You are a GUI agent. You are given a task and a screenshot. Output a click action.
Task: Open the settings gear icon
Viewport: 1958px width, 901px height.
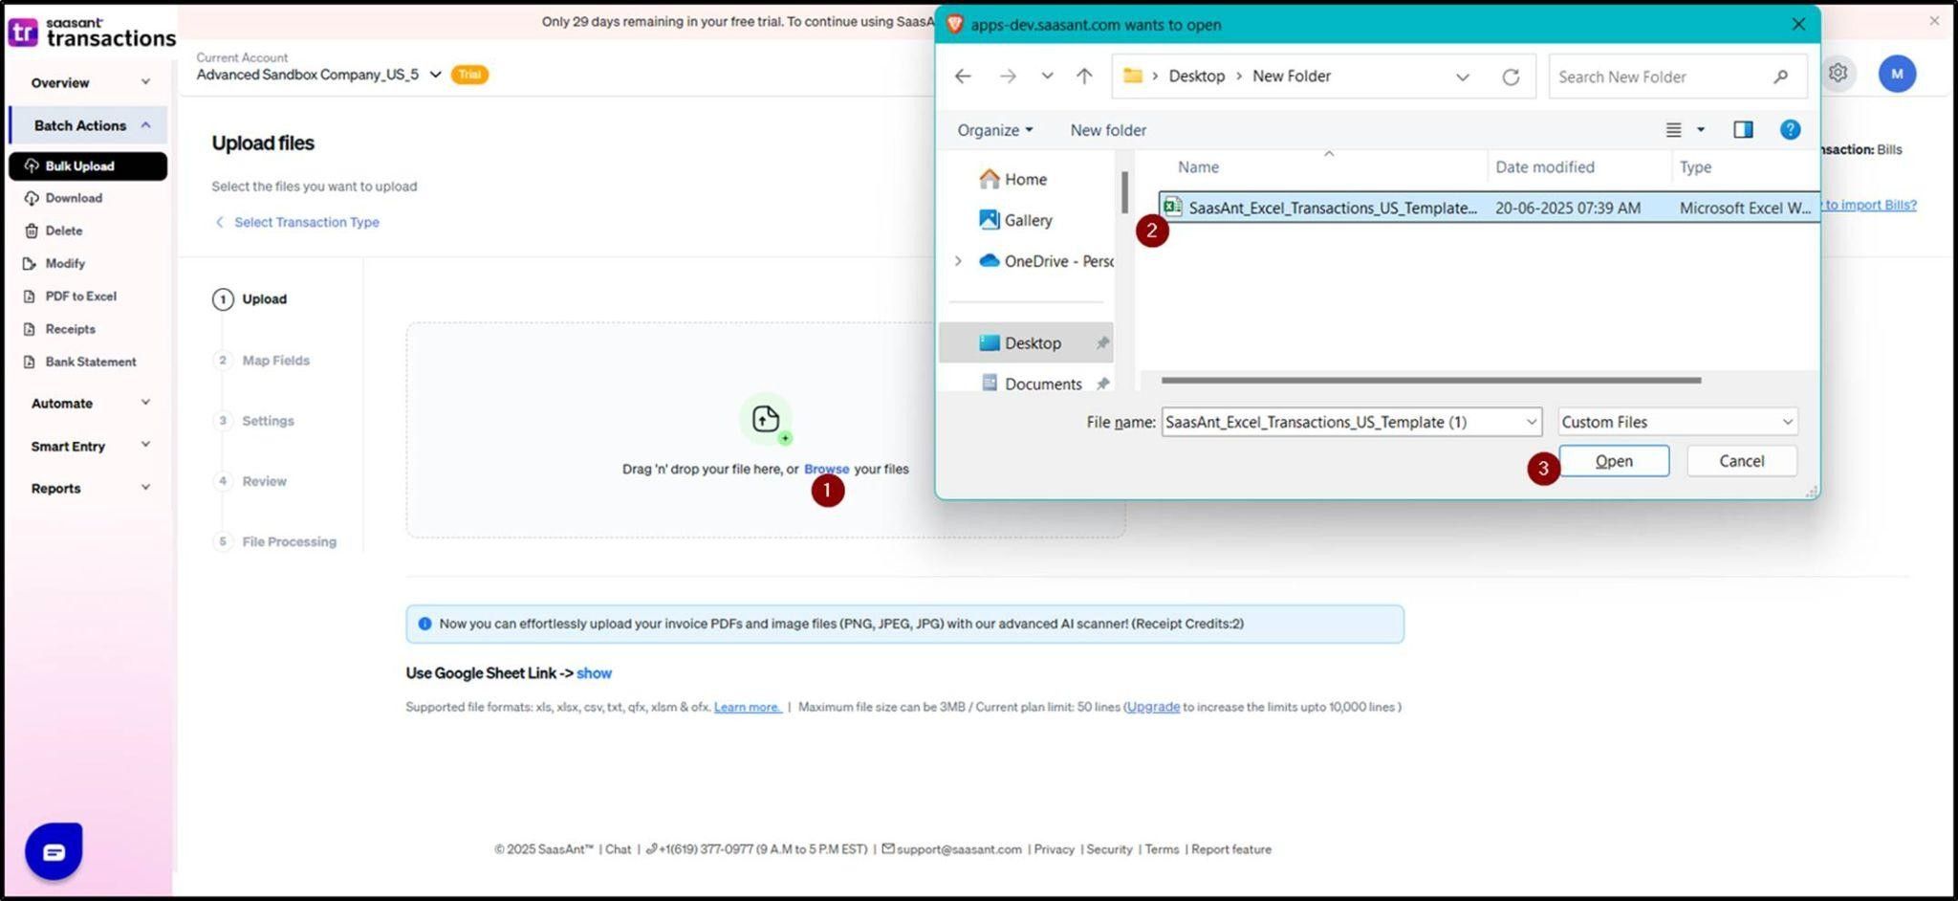(x=1838, y=74)
